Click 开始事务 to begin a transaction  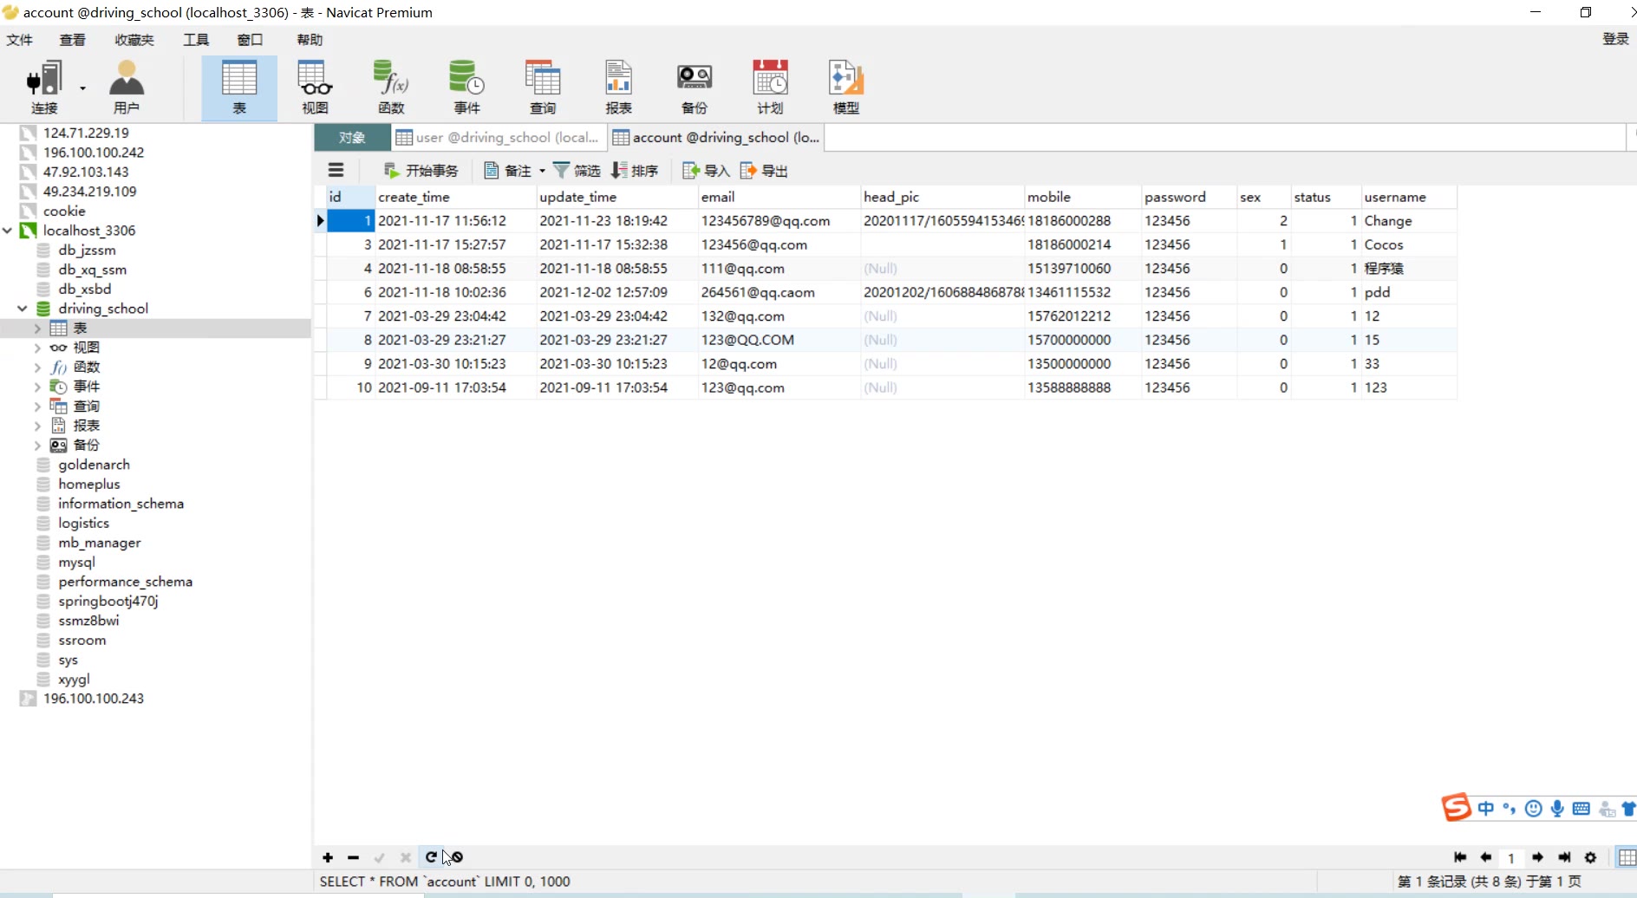tap(421, 171)
